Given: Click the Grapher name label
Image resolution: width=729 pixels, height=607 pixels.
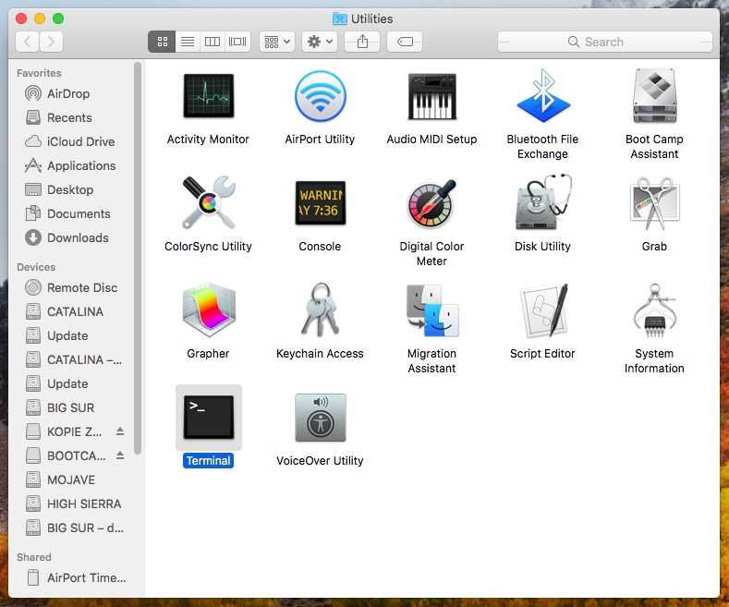Looking at the screenshot, I should coord(208,354).
